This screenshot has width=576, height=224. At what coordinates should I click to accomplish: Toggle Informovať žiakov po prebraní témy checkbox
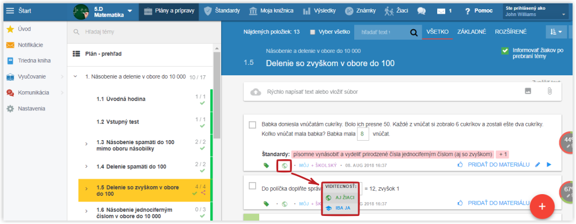coord(505,51)
